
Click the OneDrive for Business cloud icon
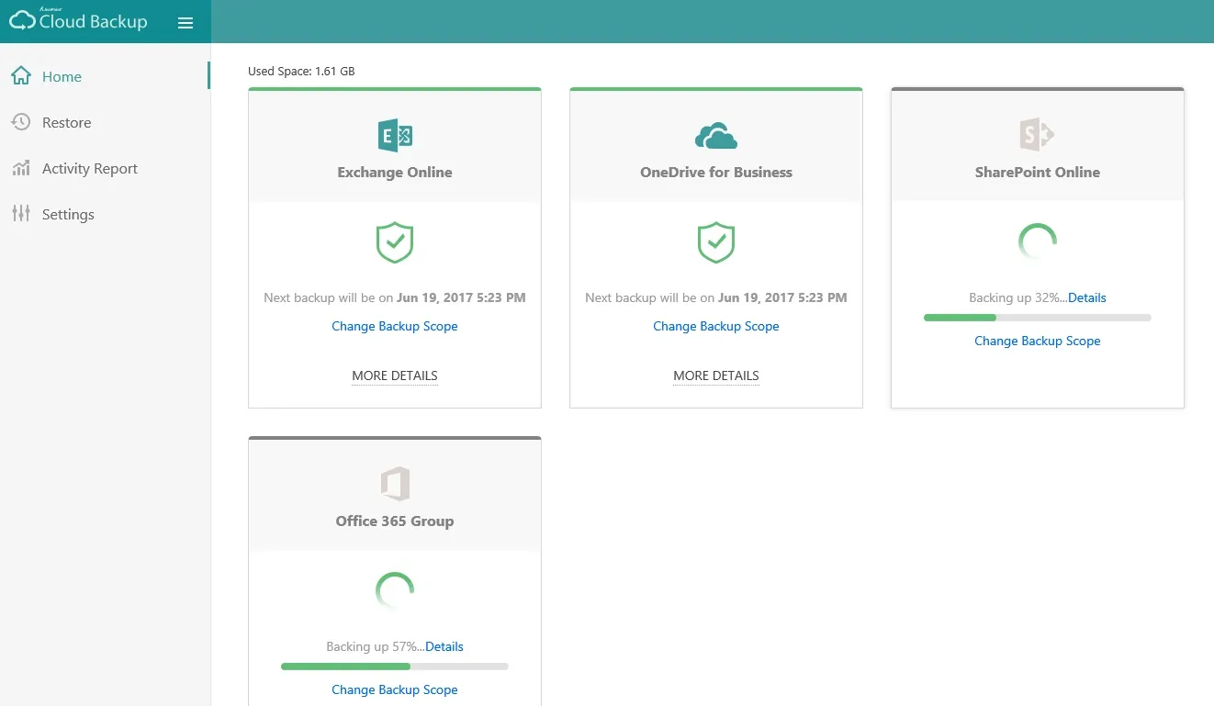click(x=716, y=137)
